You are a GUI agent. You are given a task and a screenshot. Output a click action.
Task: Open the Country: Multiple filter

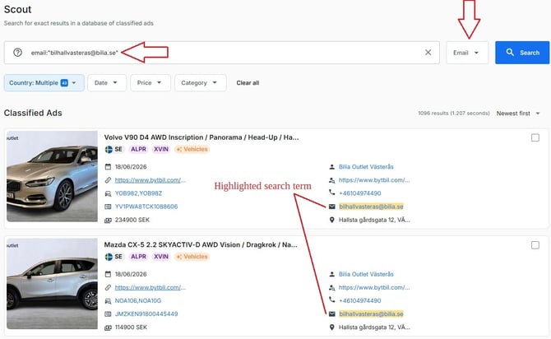(44, 82)
